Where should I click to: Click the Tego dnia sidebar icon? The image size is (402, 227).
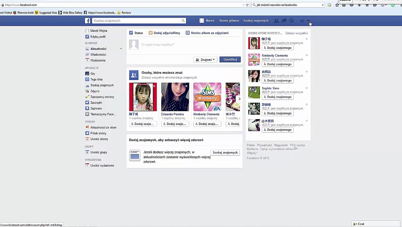[x=87, y=79]
